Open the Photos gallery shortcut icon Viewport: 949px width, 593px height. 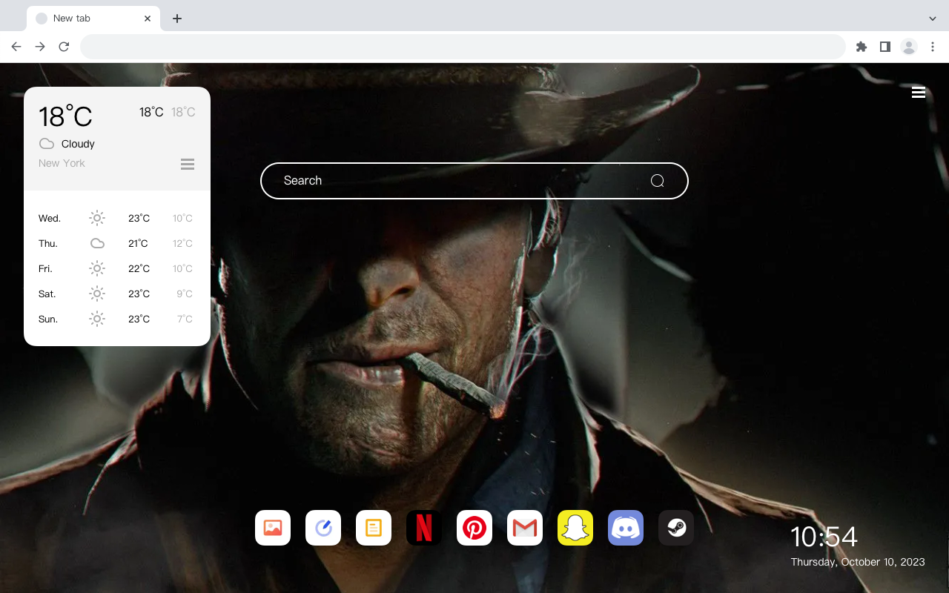(x=273, y=528)
